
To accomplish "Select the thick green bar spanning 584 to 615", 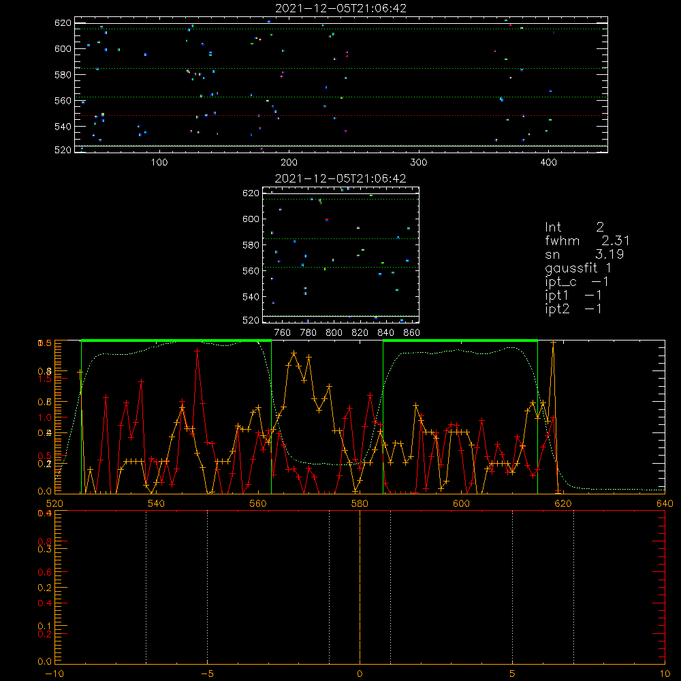I will pos(460,341).
